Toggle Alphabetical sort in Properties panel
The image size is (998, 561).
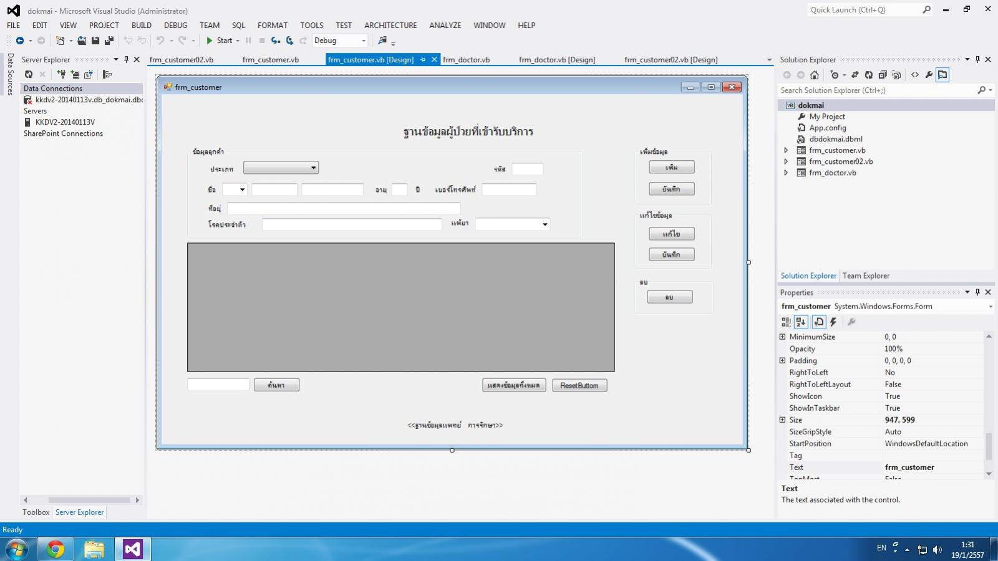tap(802, 322)
